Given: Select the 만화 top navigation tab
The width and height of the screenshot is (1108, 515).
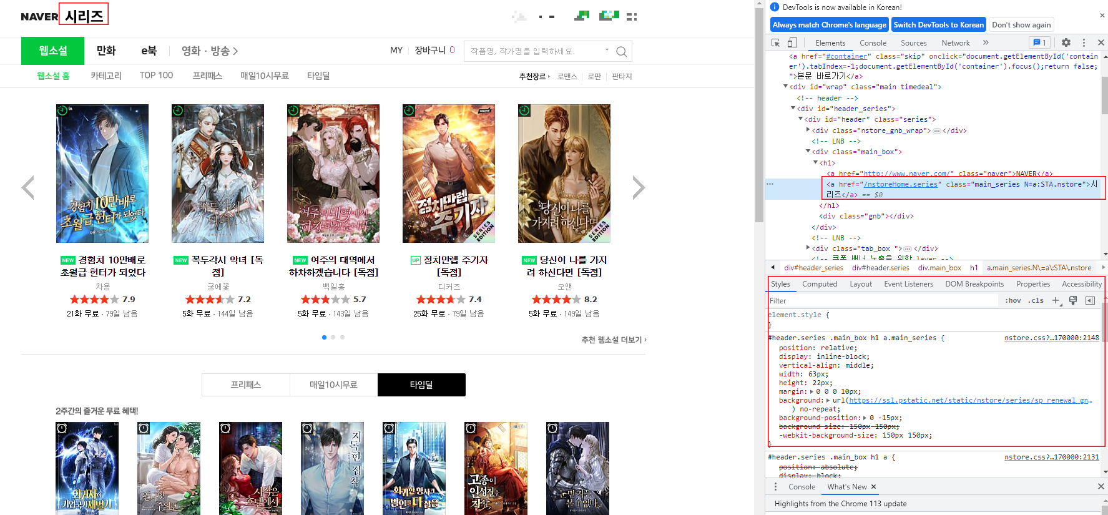Looking at the screenshot, I should tap(106, 51).
